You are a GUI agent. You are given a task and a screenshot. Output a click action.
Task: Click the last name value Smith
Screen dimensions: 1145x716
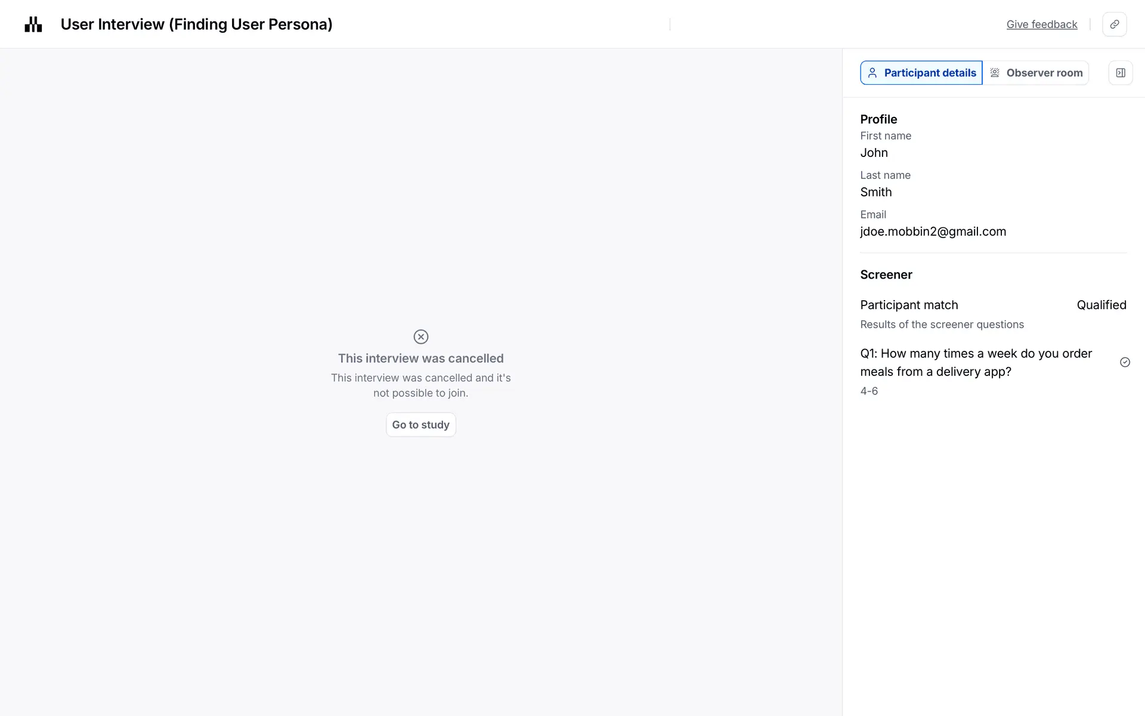(x=875, y=192)
